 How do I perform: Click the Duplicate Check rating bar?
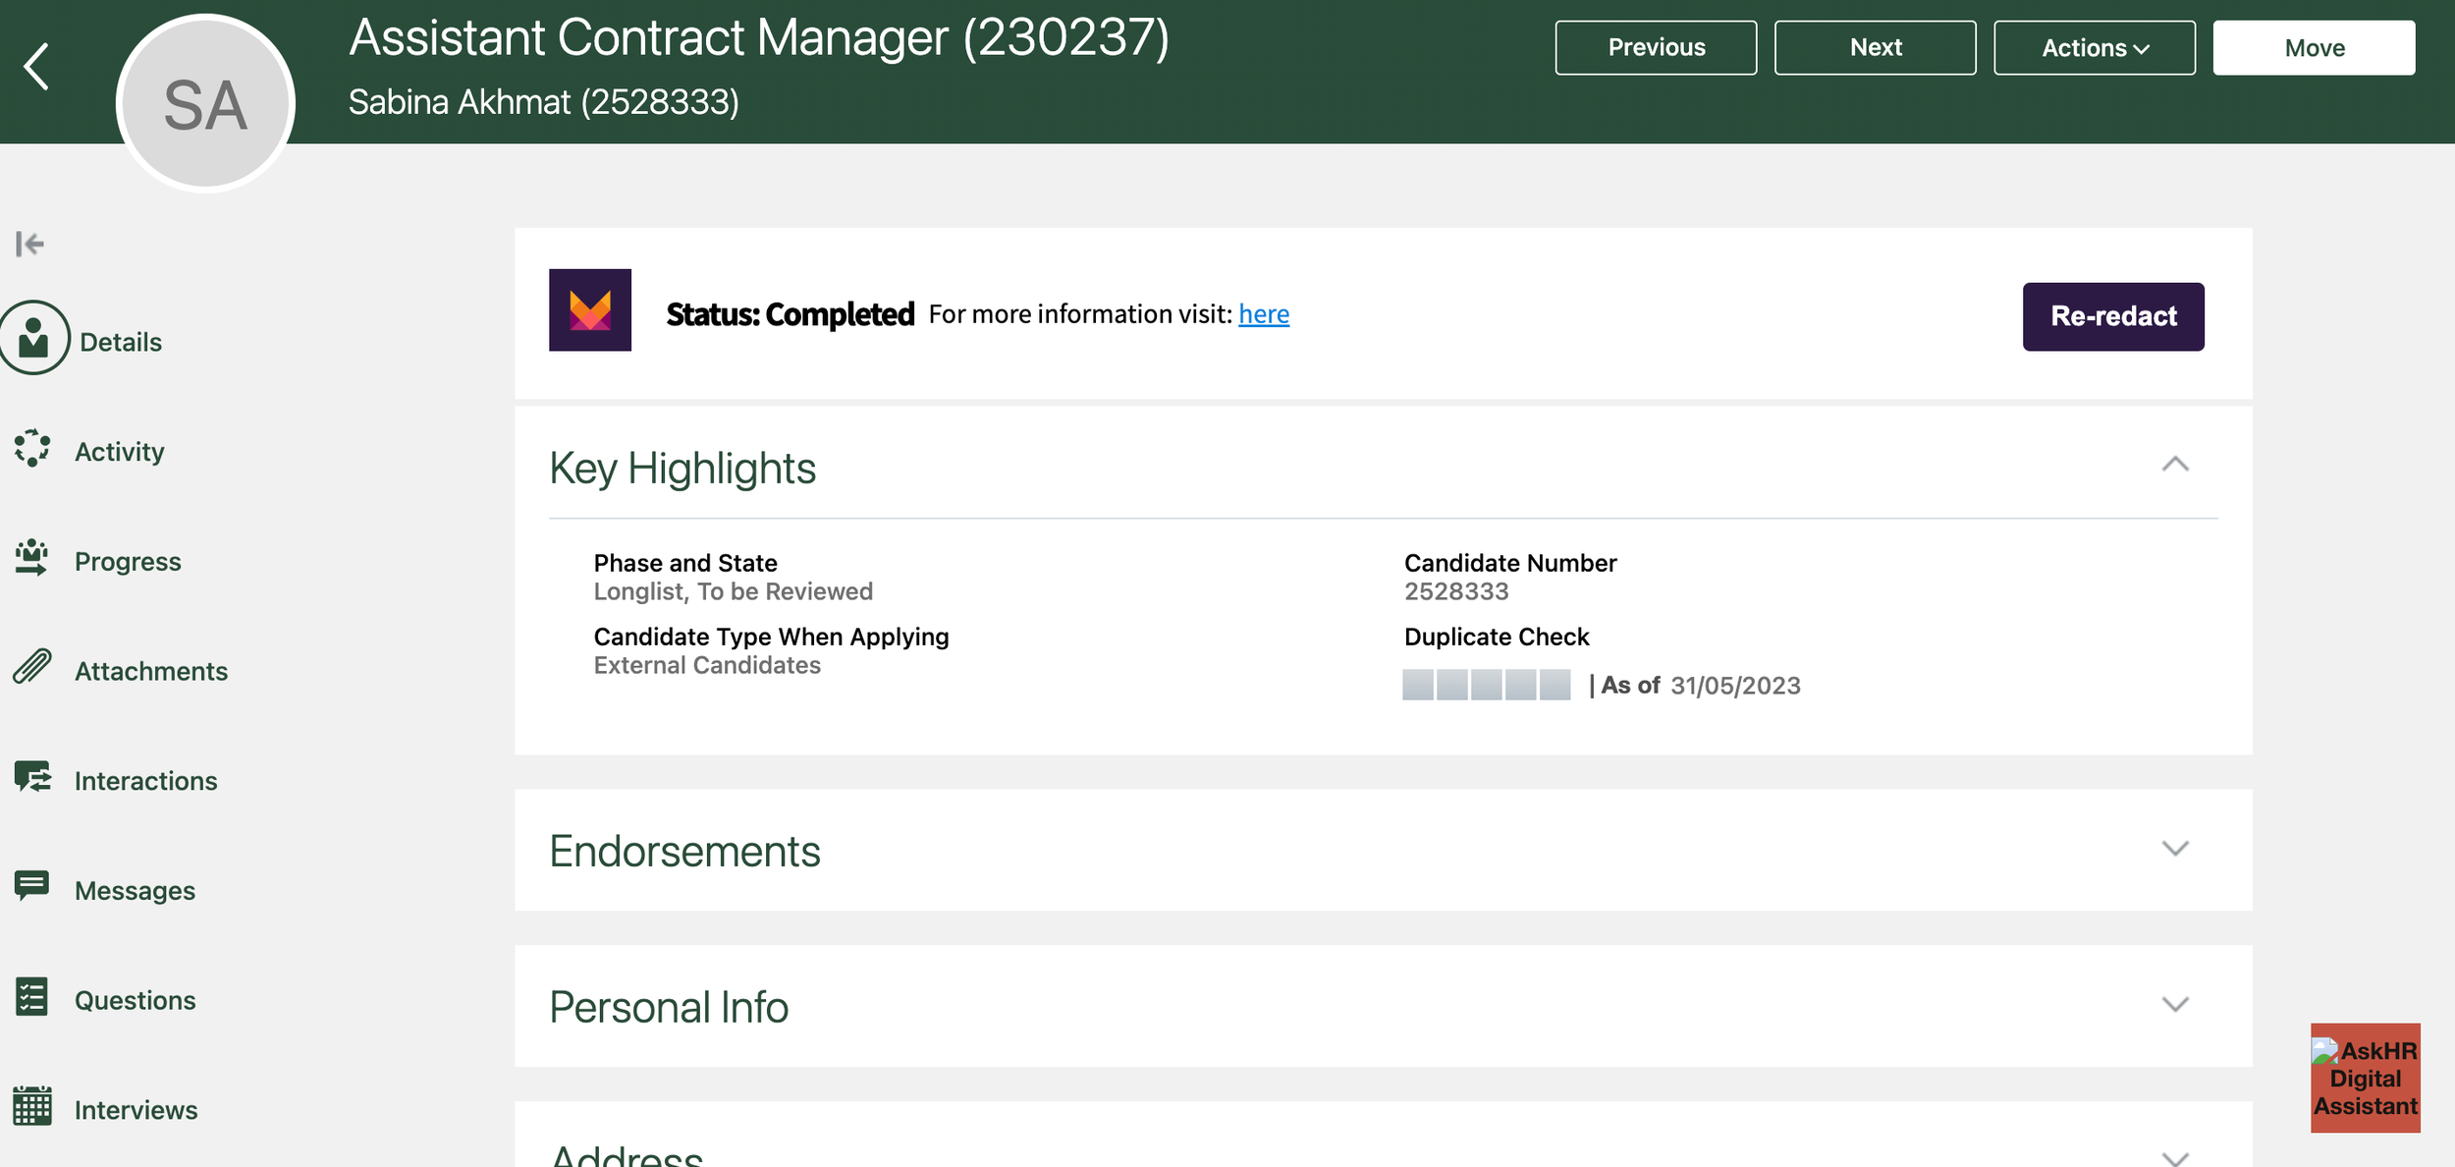[1485, 685]
